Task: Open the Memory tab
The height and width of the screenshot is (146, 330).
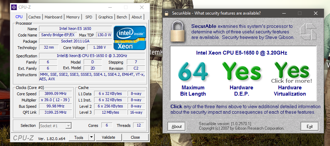Action: point(73,17)
